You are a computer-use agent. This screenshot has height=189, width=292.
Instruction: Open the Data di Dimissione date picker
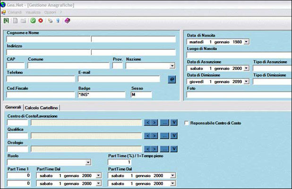click(x=246, y=82)
